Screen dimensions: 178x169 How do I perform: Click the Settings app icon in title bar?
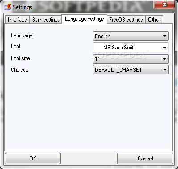pyautogui.click(x=7, y=7)
